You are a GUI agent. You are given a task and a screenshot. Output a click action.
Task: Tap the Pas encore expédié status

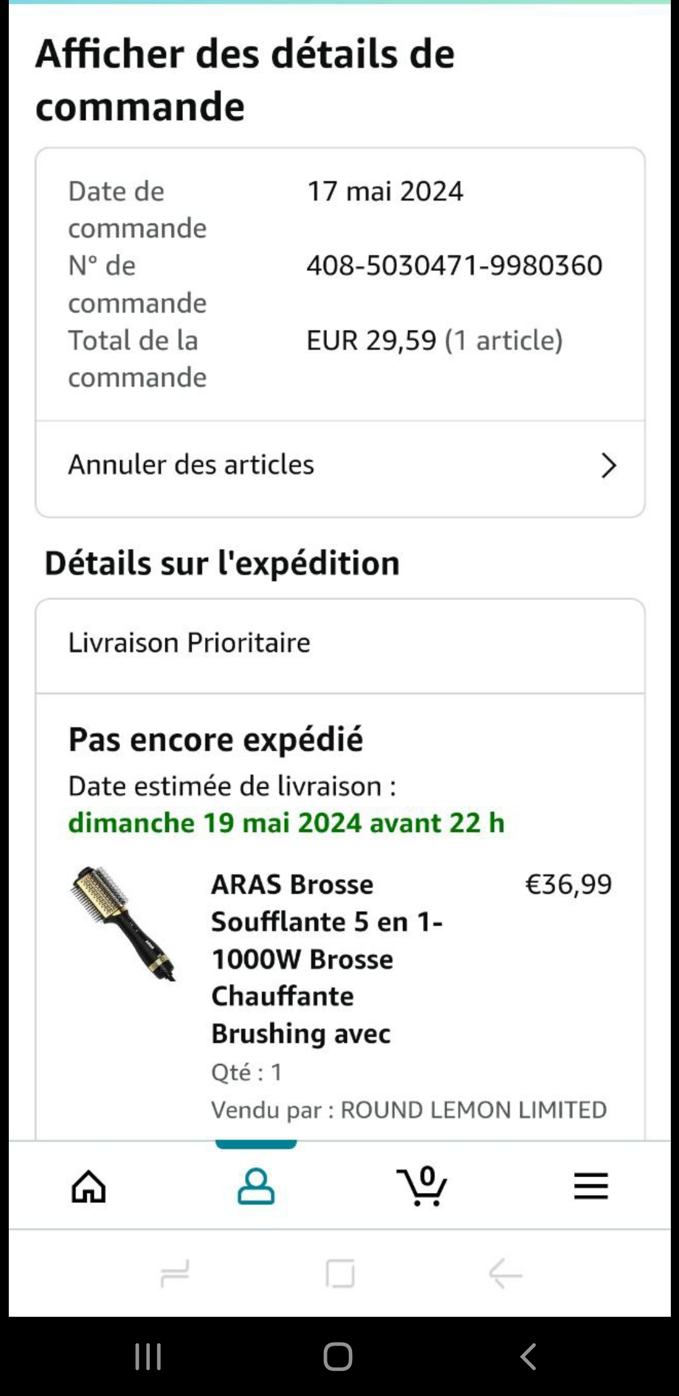(216, 740)
